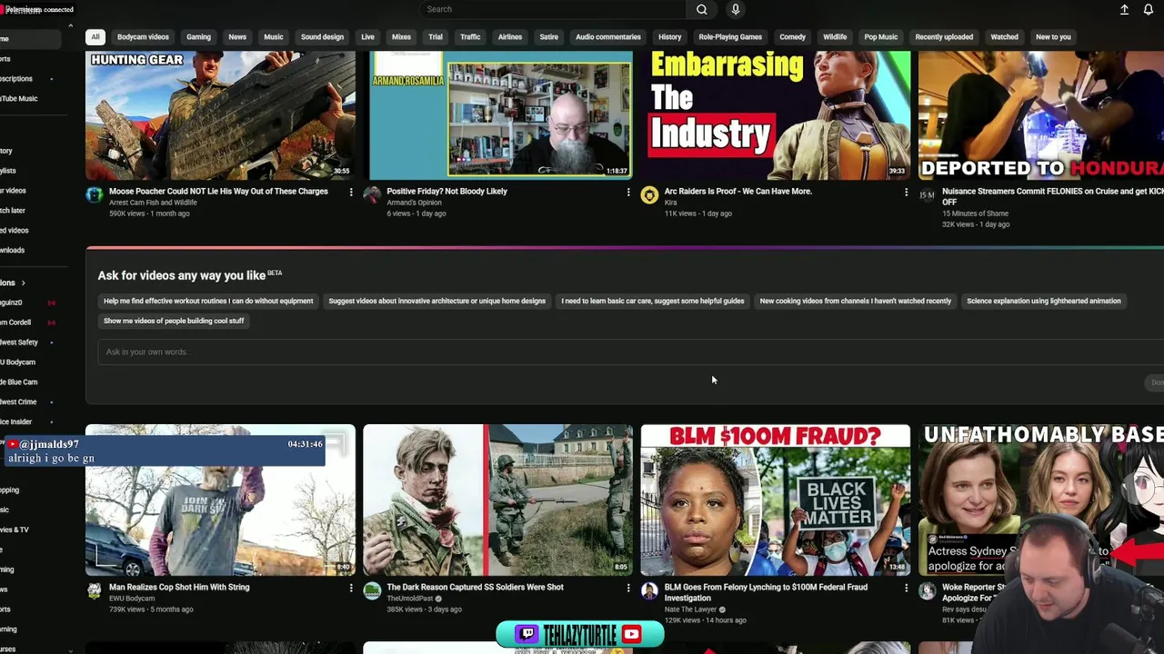This screenshot has width=1164, height=654.
Task: Select the Gaming filter chip
Action: pos(198,37)
